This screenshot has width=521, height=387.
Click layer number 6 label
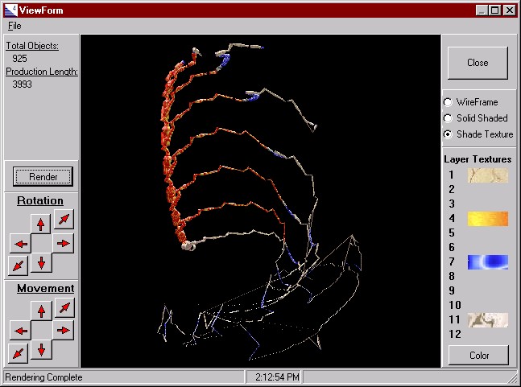[x=452, y=247]
